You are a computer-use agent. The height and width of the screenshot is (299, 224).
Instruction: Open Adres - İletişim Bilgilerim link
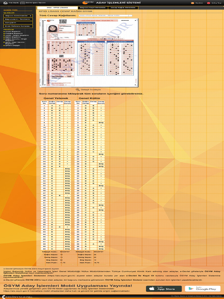pyautogui.click(x=17, y=35)
